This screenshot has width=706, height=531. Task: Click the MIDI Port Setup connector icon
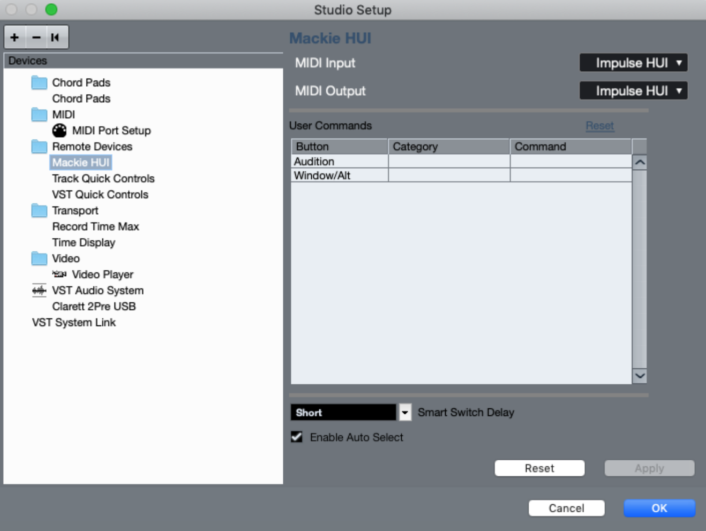pos(59,131)
